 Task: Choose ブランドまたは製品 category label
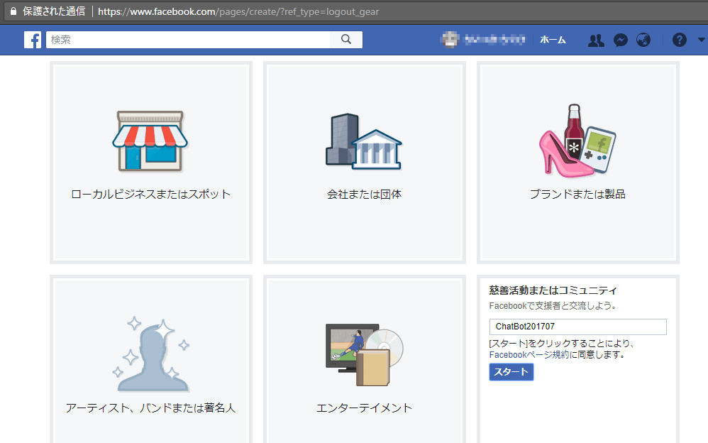578,195
